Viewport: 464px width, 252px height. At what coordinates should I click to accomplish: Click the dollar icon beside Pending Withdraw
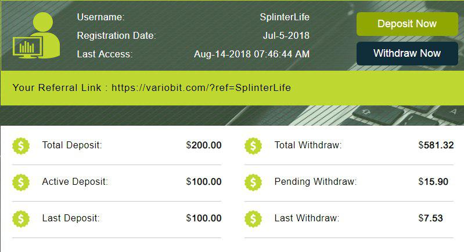coord(253,182)
